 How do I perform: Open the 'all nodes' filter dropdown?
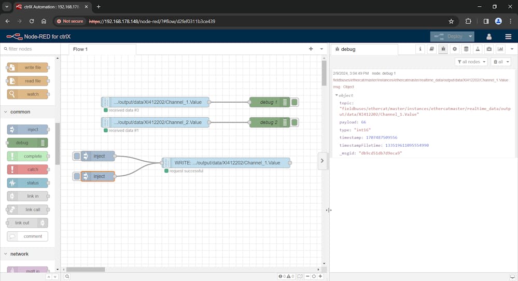[x=471, y=62]
